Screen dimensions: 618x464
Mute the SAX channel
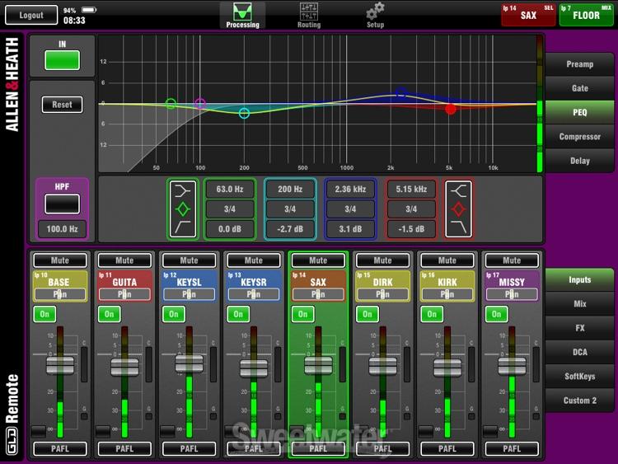tap(318, 260)
